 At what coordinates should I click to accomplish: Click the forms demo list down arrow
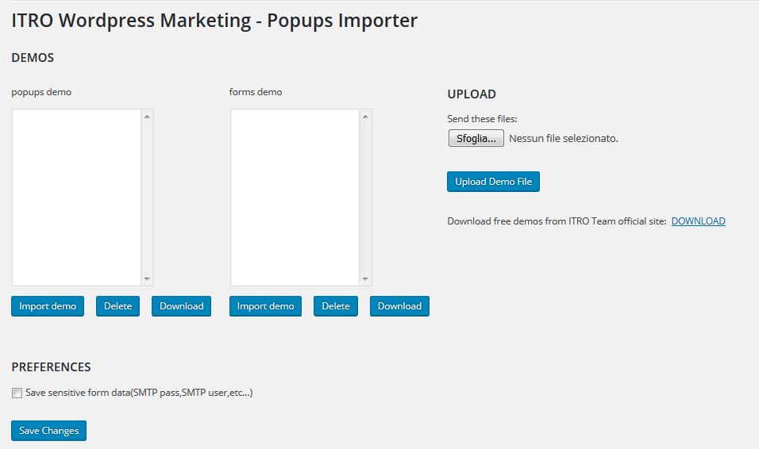click(365, 278)
